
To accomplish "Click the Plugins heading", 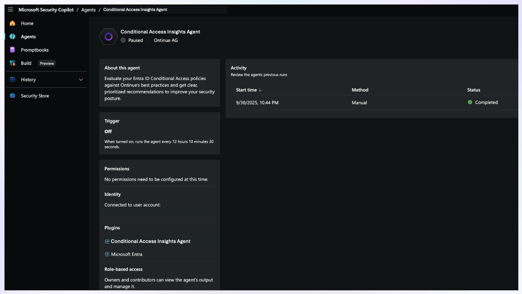I will pyautogui.click(x=112, y=228).
